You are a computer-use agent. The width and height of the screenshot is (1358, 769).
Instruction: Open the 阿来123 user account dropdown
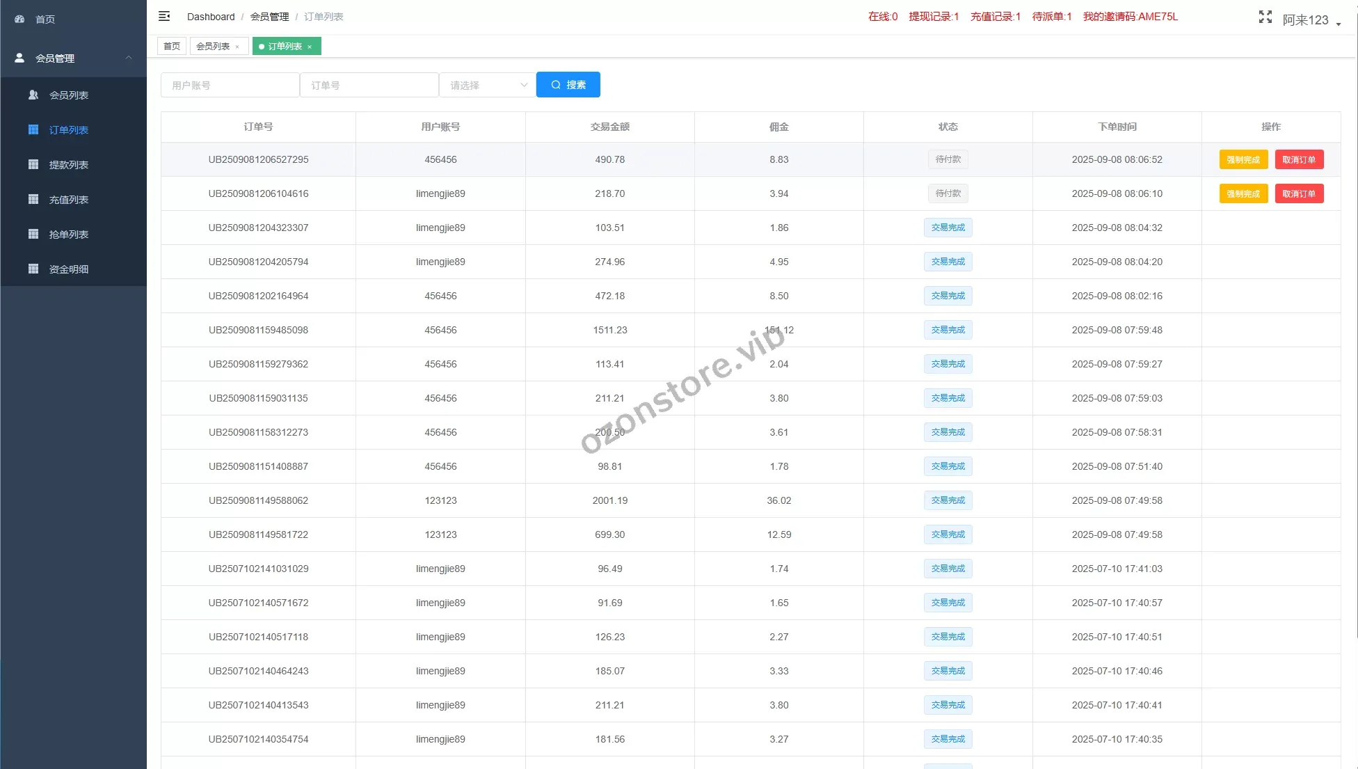pyautogui.click(x=1311, y=20)
